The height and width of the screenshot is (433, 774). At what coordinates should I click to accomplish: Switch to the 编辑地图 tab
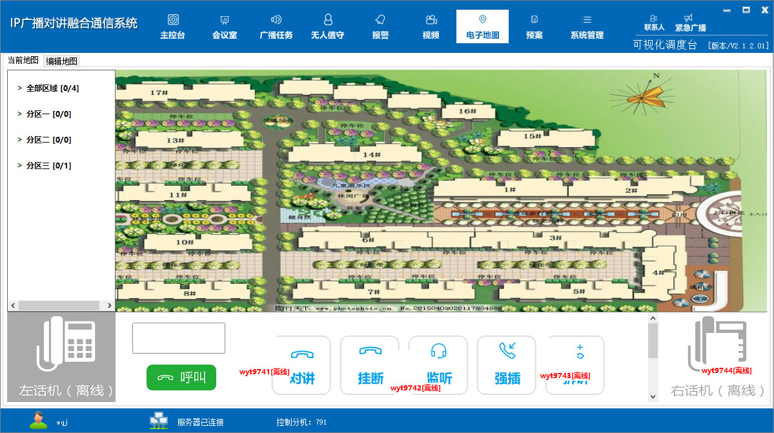click(62, 61)
